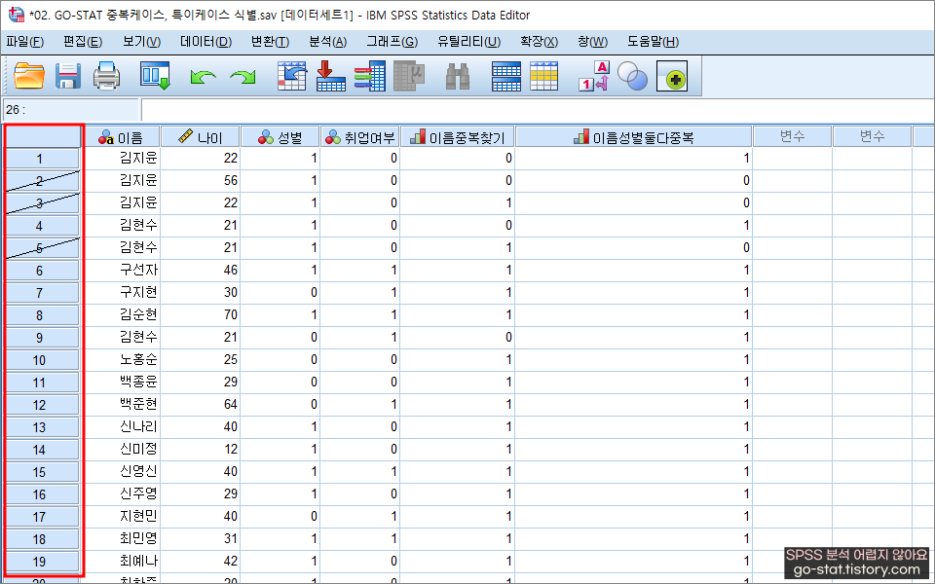935x584 pixels.
Task: Open the 유틸리티(U) menu
Action: [x=468, y=42]
